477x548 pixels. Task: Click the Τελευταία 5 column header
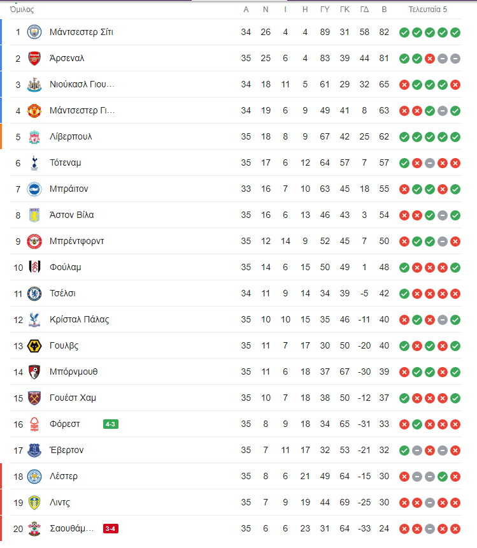[x=428, y=10]
